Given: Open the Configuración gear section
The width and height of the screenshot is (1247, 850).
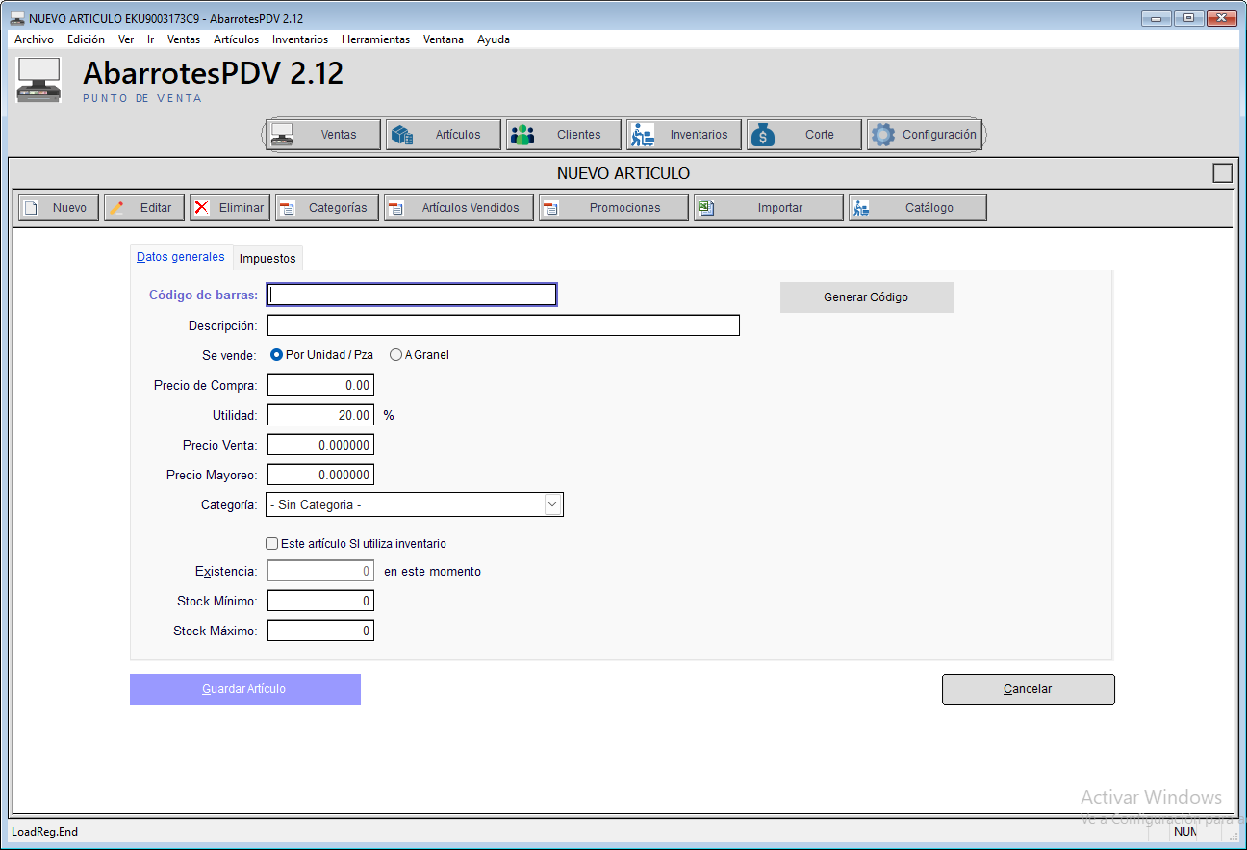Looking at the screenshot, I should click(925, 135).
